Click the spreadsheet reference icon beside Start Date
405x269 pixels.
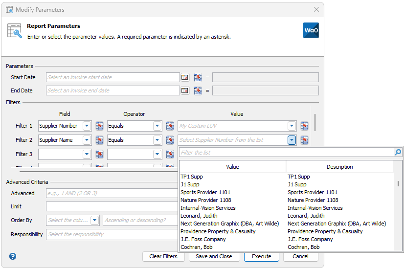pyautogui.click(x=198, y=77)
